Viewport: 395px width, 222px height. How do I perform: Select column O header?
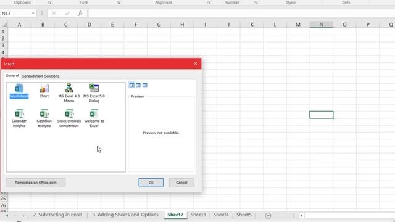click(x=344, y=25)
